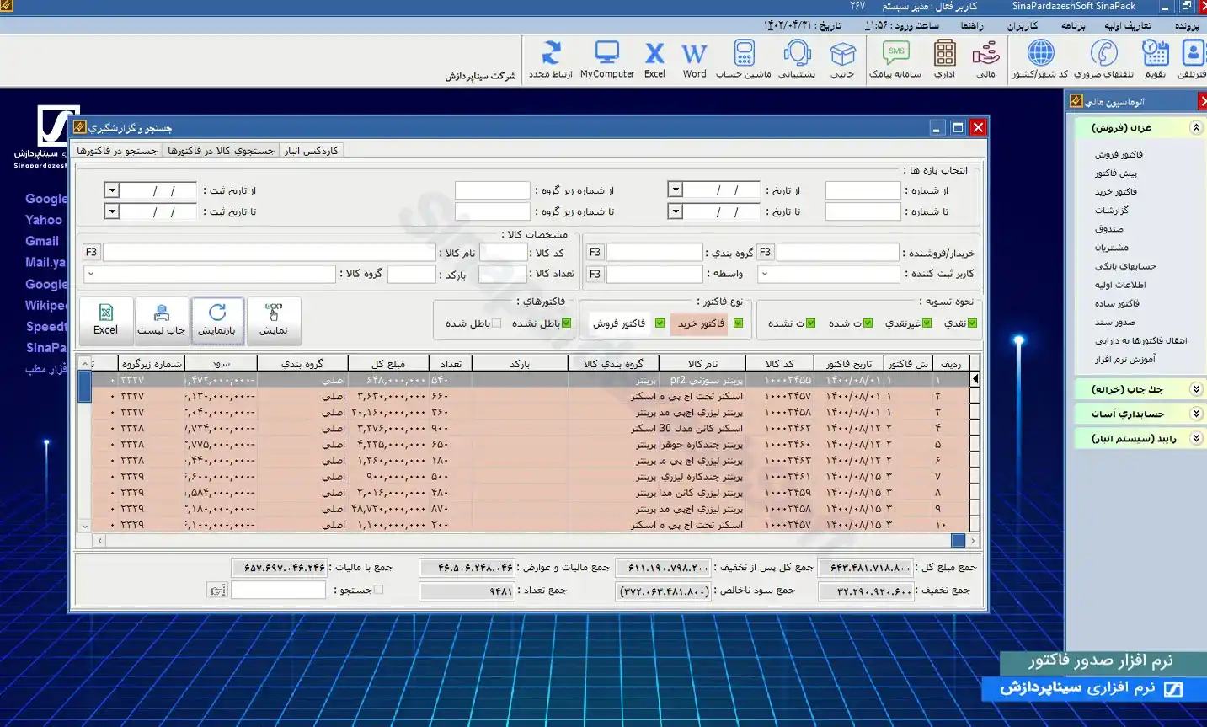Toggle the غیرنقدی non-cash checkbox
Viewport: 1207px width, 727px height.
(x=927, y=323)
